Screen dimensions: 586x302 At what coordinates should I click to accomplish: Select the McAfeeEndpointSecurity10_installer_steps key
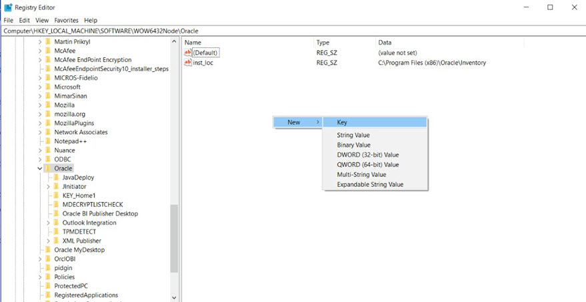(x=111, y=69)
